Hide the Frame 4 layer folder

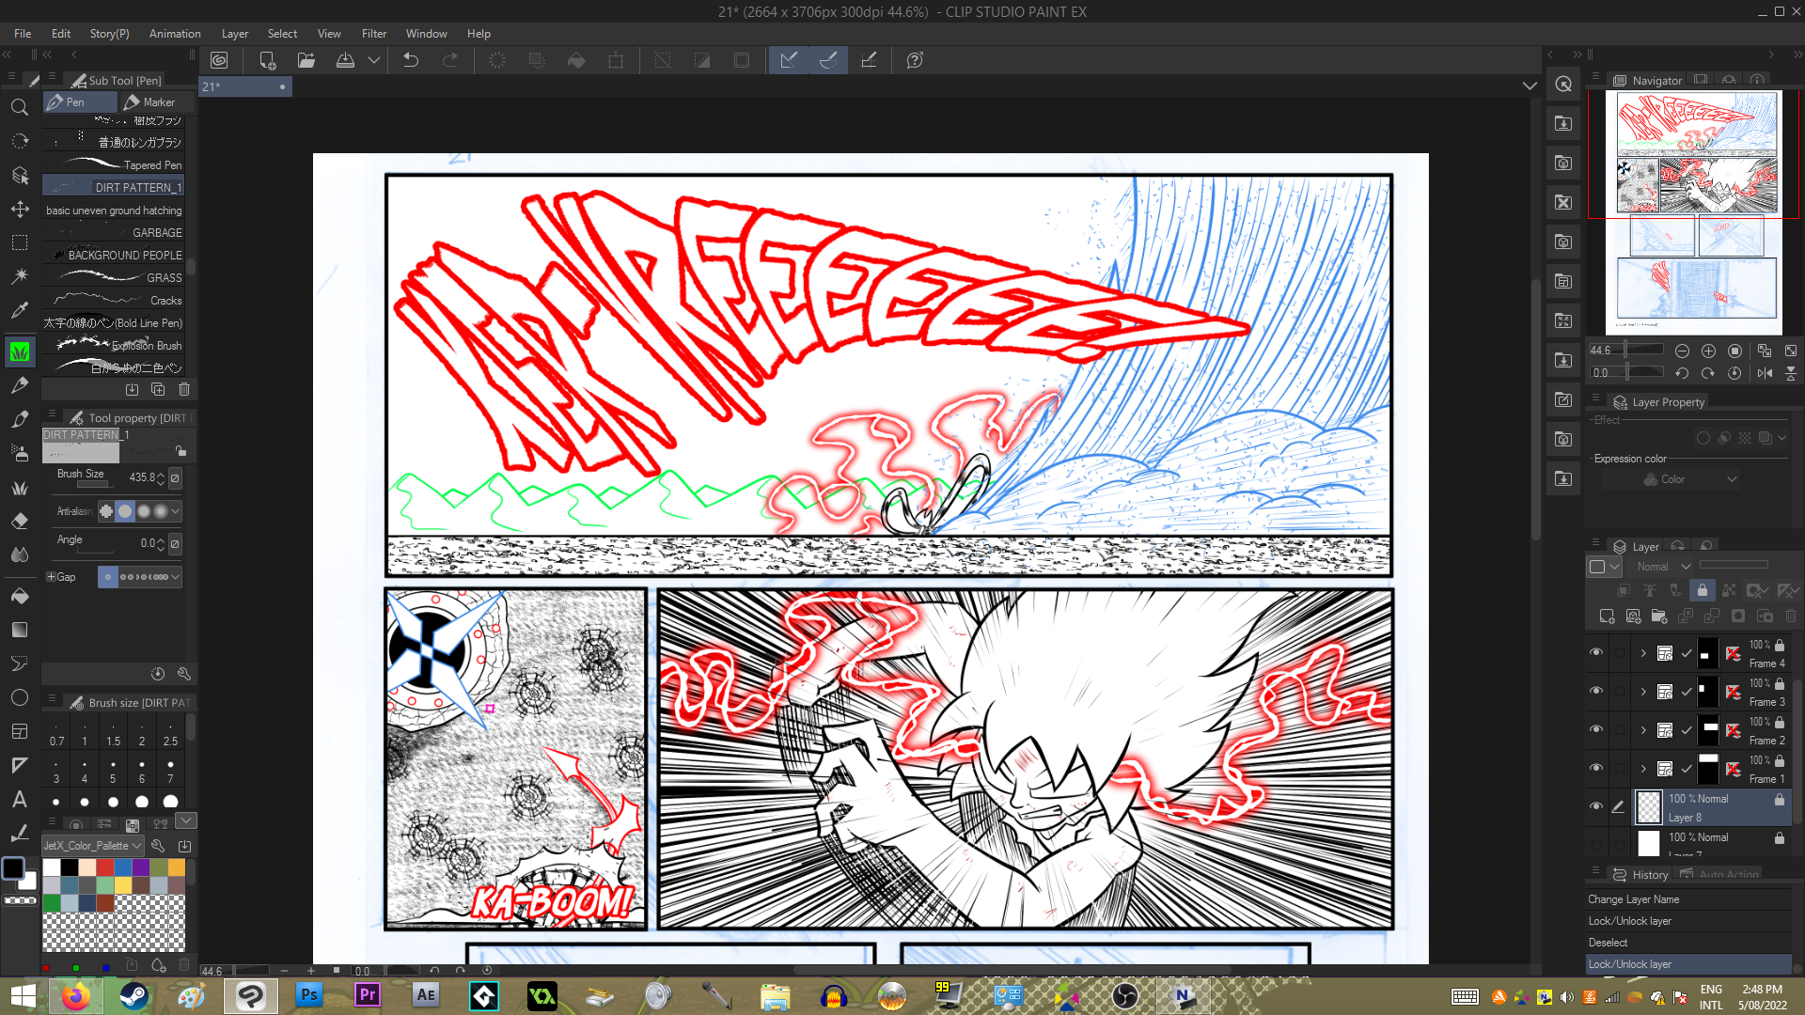1595,652
